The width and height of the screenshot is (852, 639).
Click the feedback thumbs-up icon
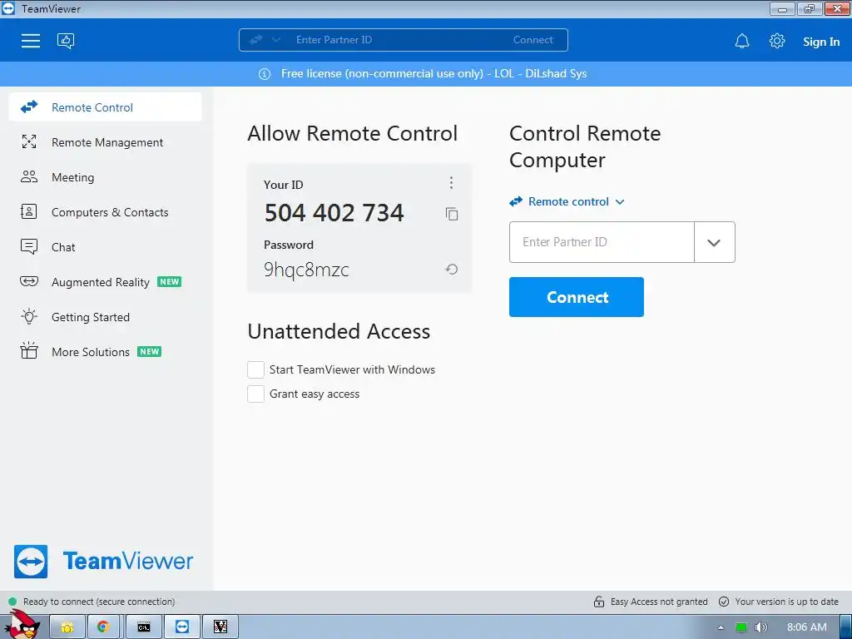coord(66,41)
